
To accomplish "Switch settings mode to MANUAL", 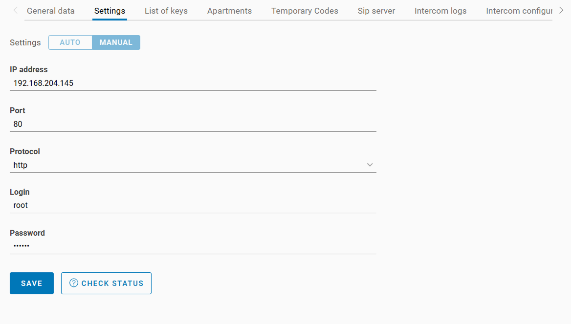I will click(116, 42).
